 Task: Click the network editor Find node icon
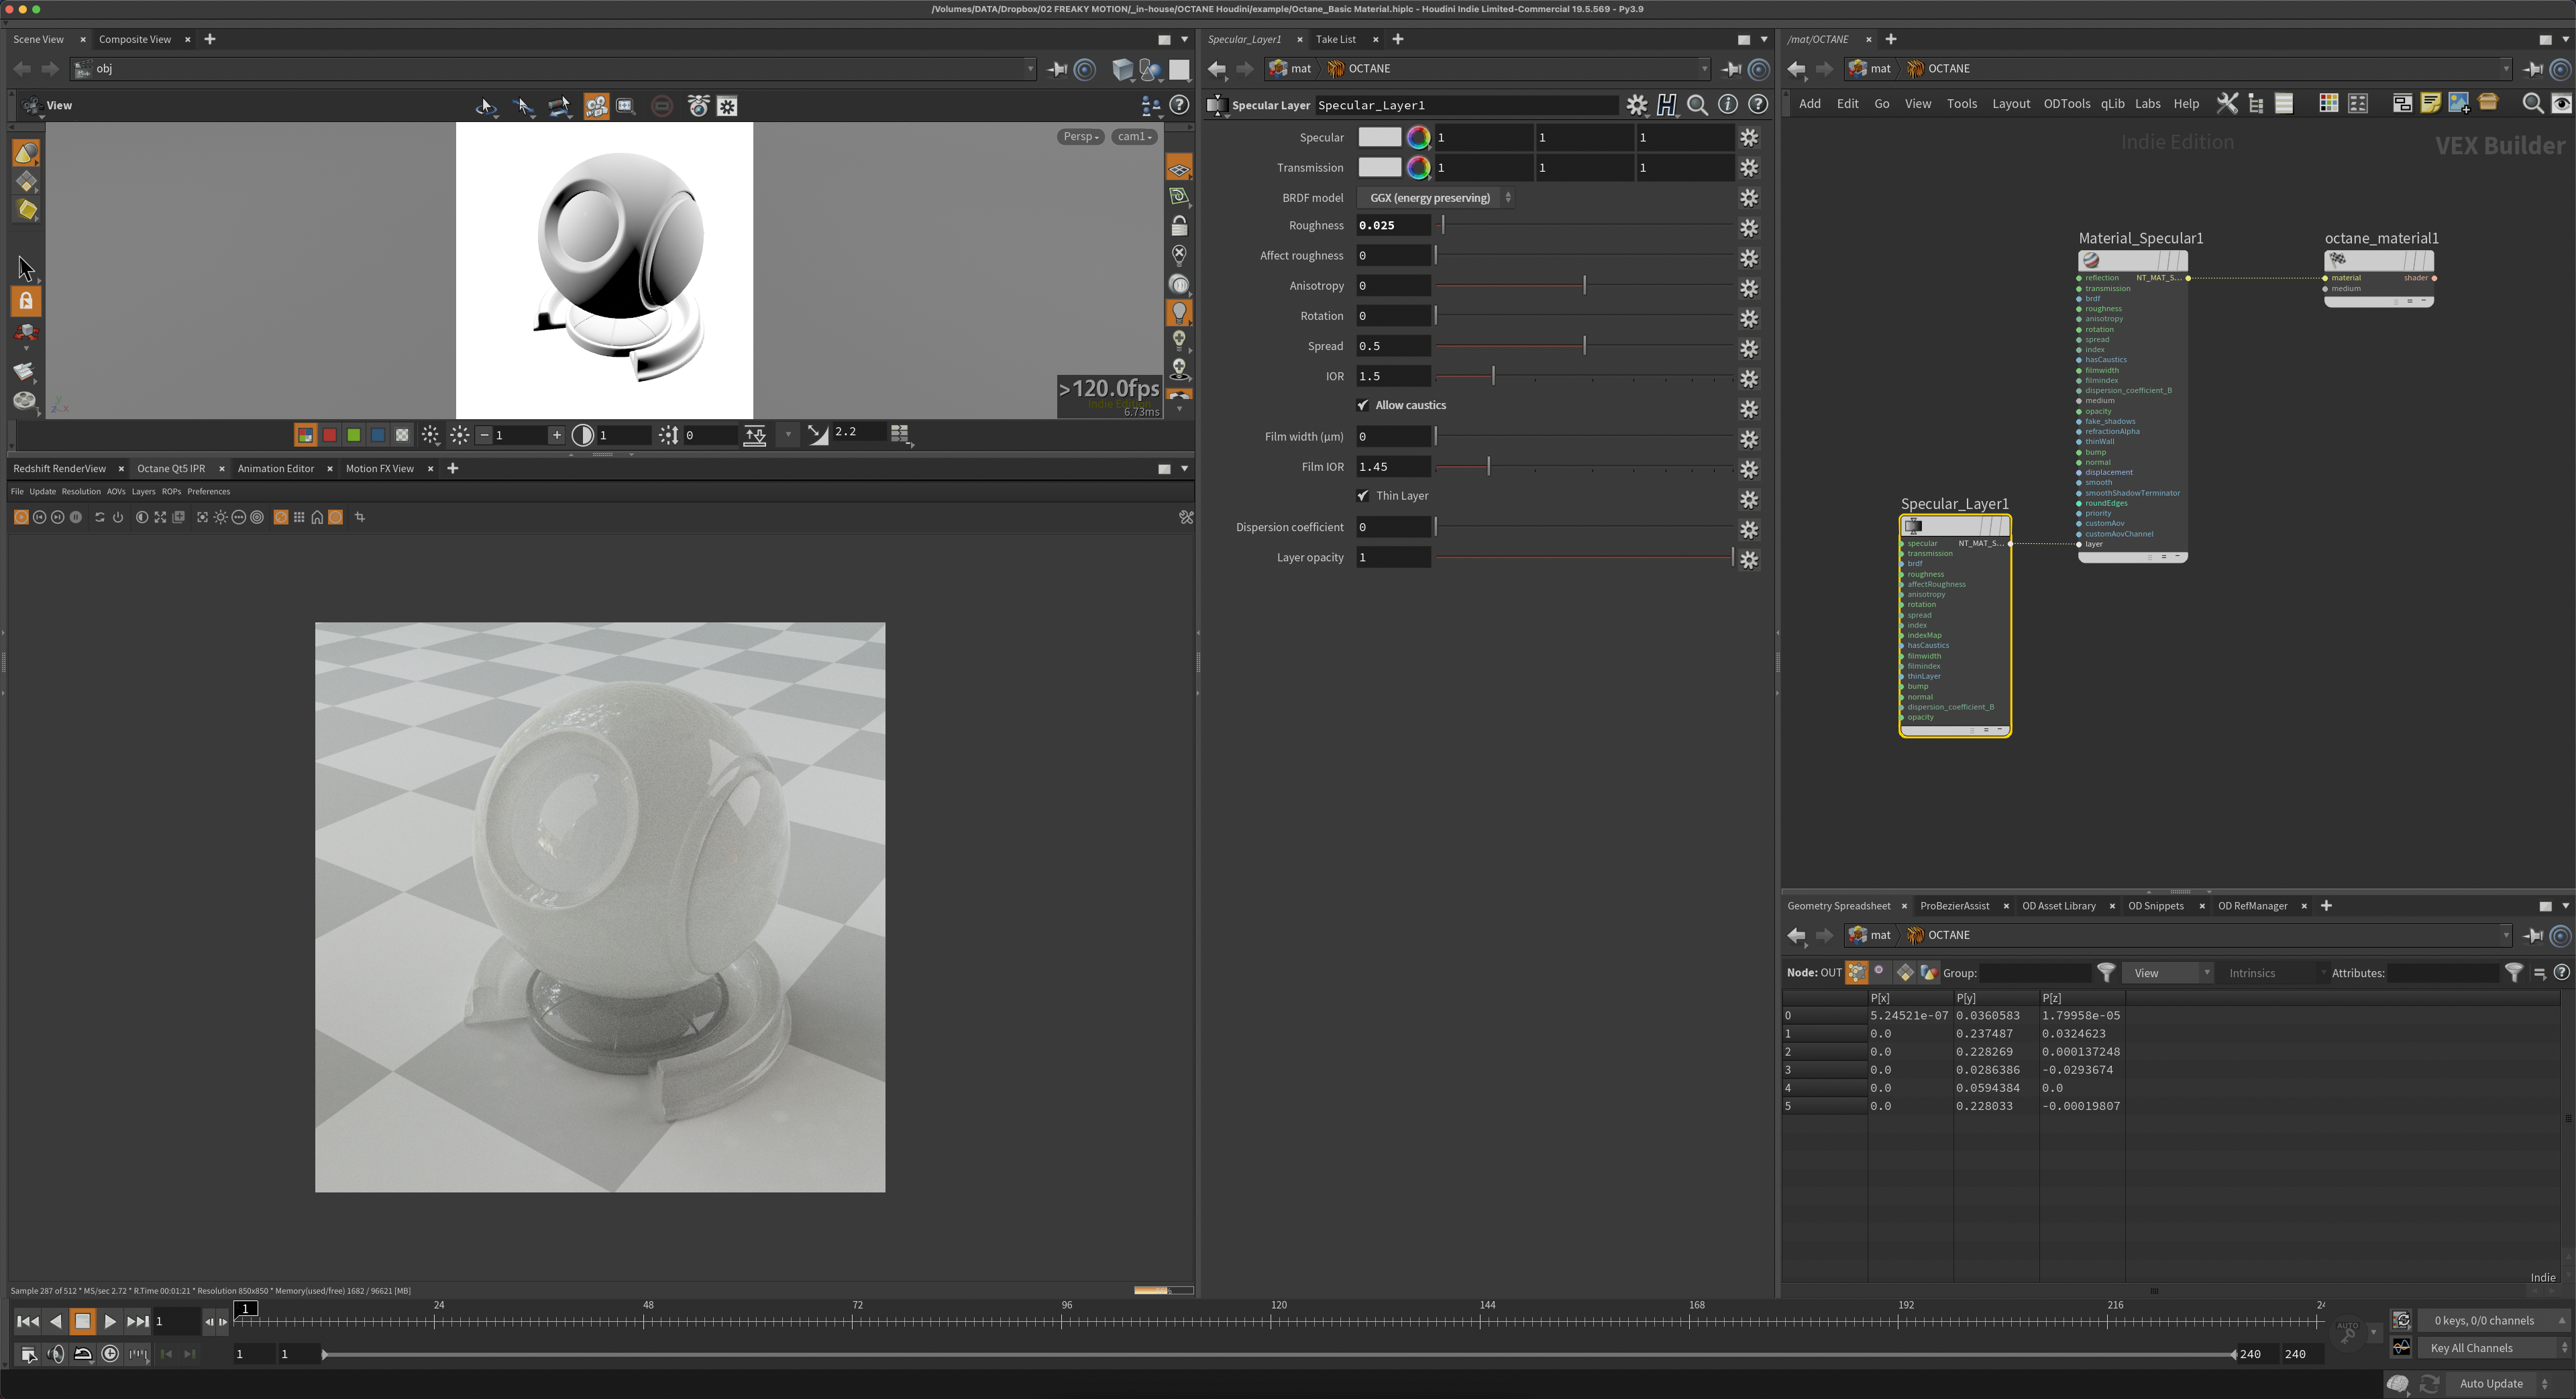(2532, 104)
